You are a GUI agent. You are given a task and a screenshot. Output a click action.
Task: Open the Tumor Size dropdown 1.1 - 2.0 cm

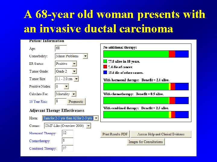click(x=67, y=79)
